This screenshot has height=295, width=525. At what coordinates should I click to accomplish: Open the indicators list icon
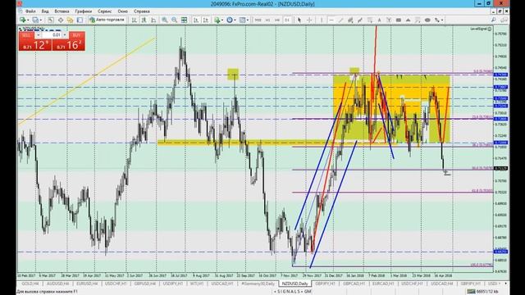(x=217, y=20)
